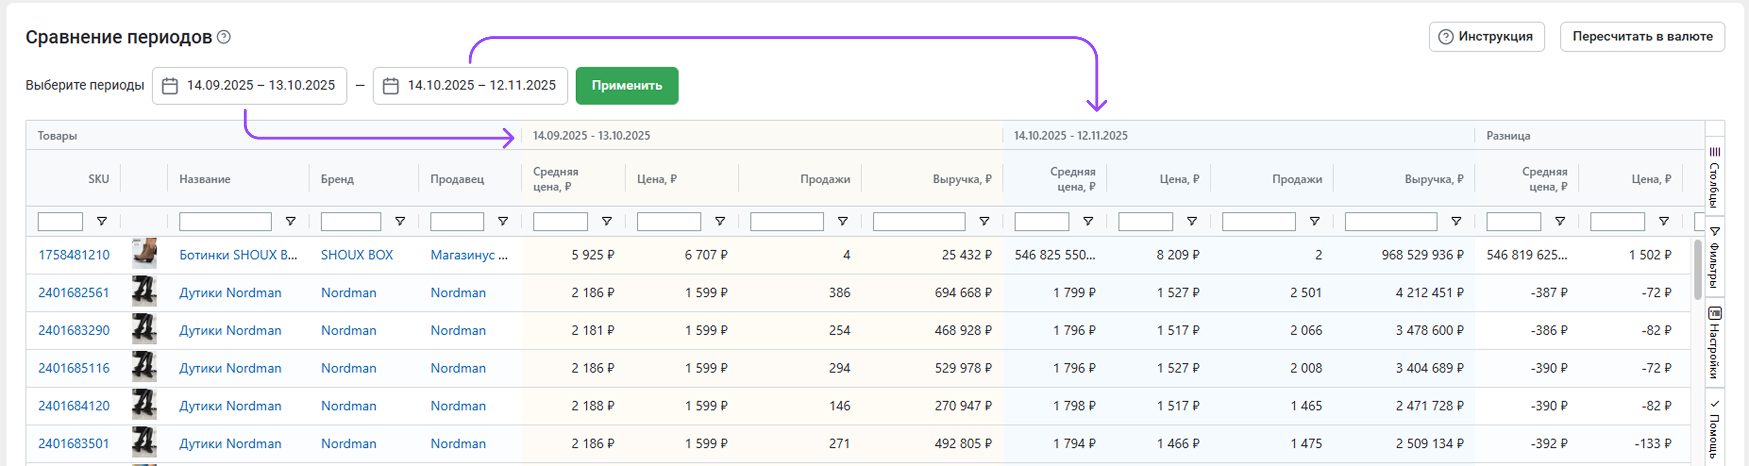
Task: Open filter icon for Бренд column
Action: (400, 221)
